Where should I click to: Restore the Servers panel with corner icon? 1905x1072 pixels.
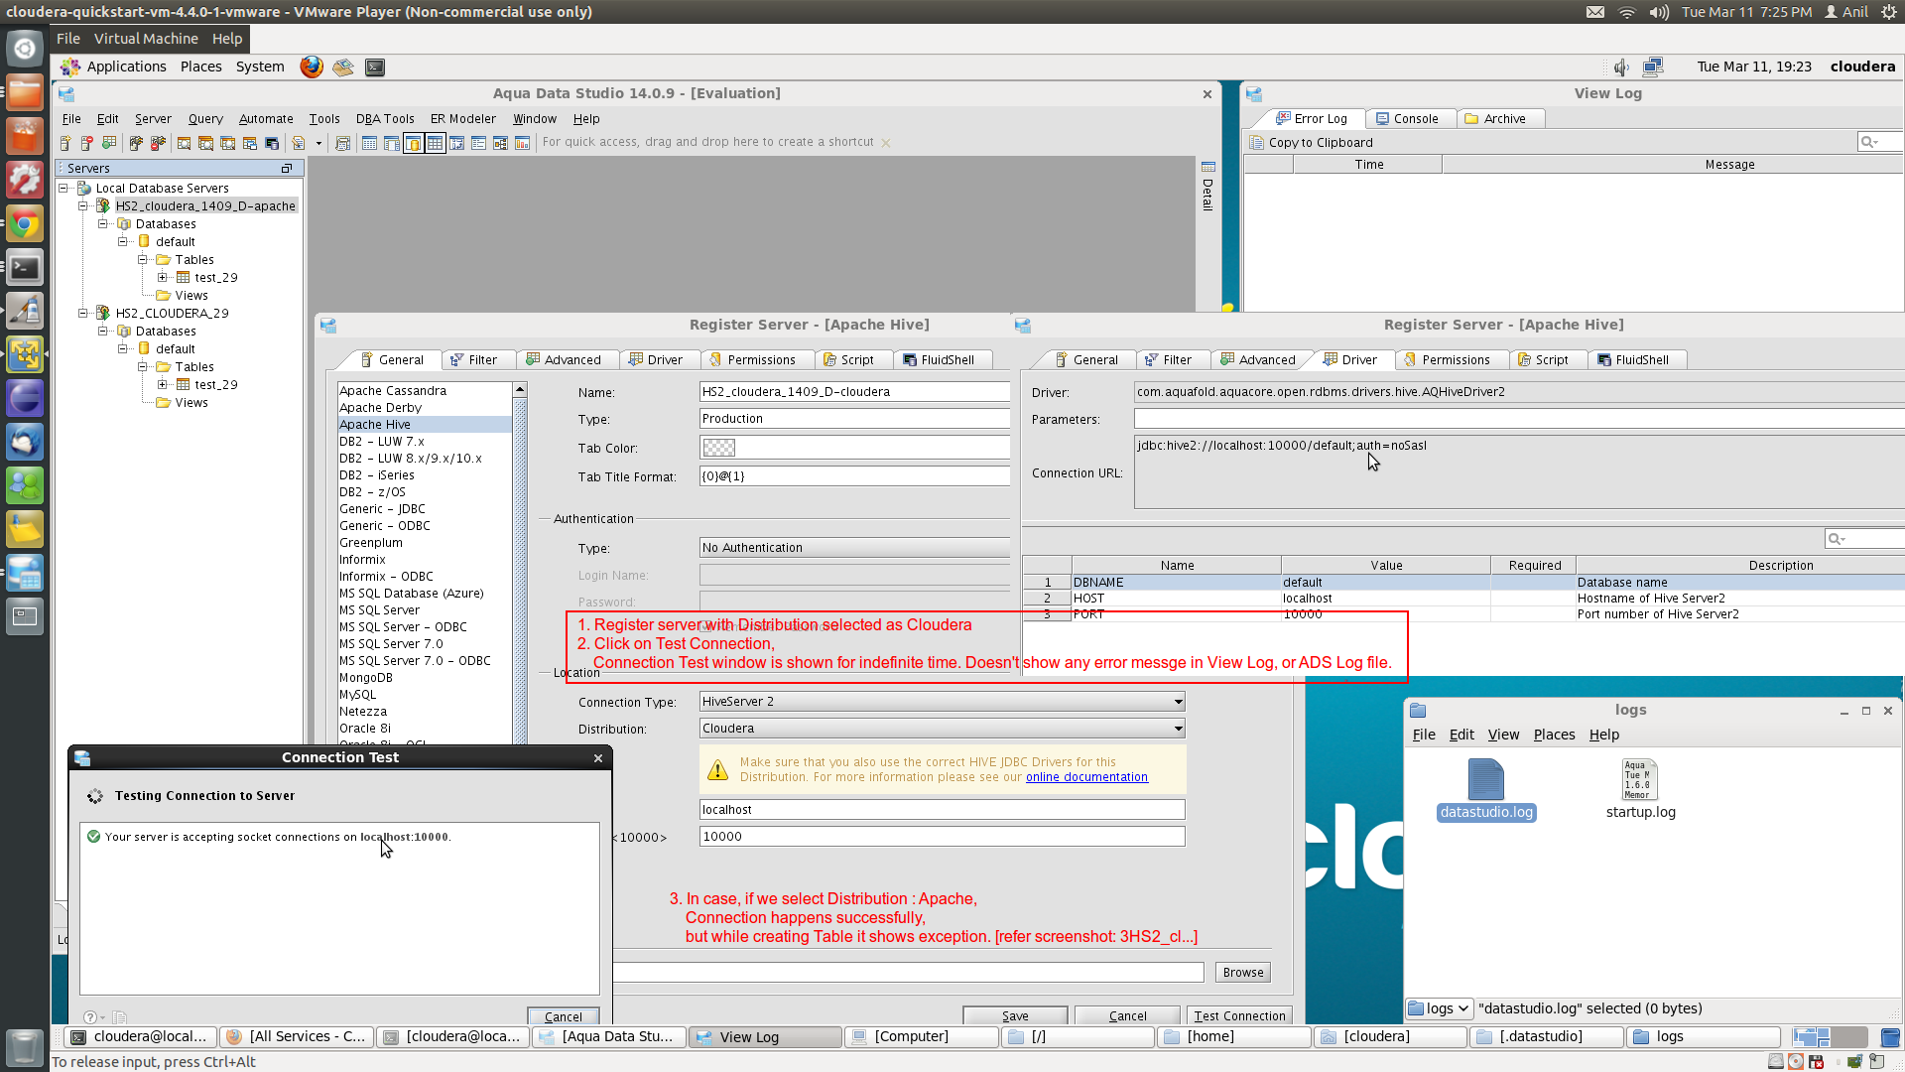coord(287,168)
